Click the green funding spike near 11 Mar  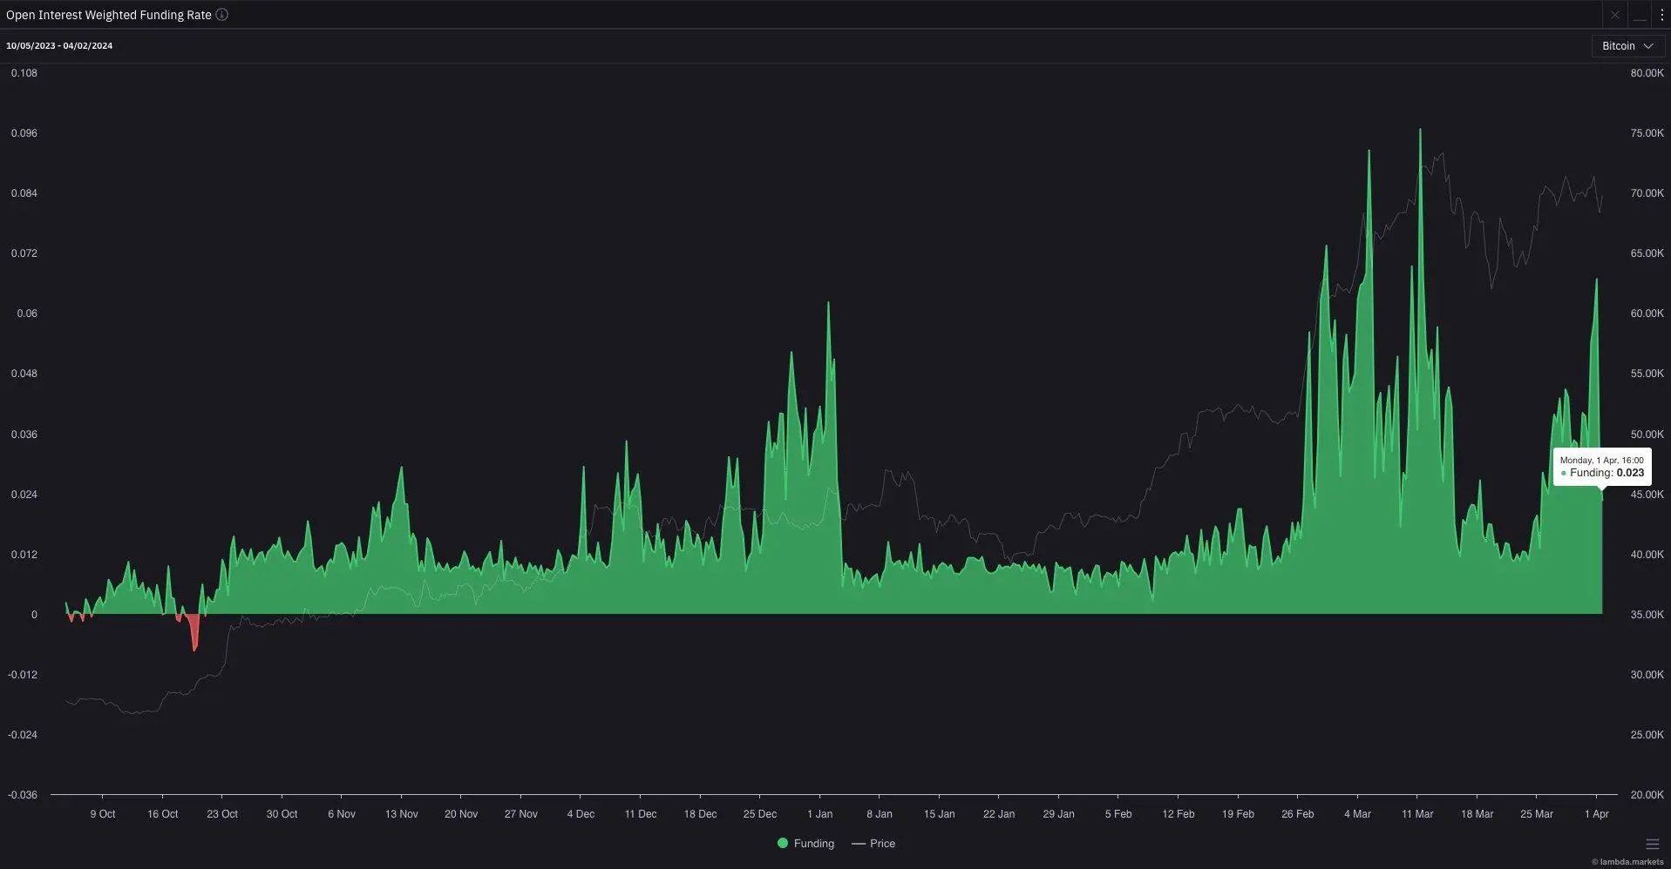pyautogui.click(x=1420, y=261)
